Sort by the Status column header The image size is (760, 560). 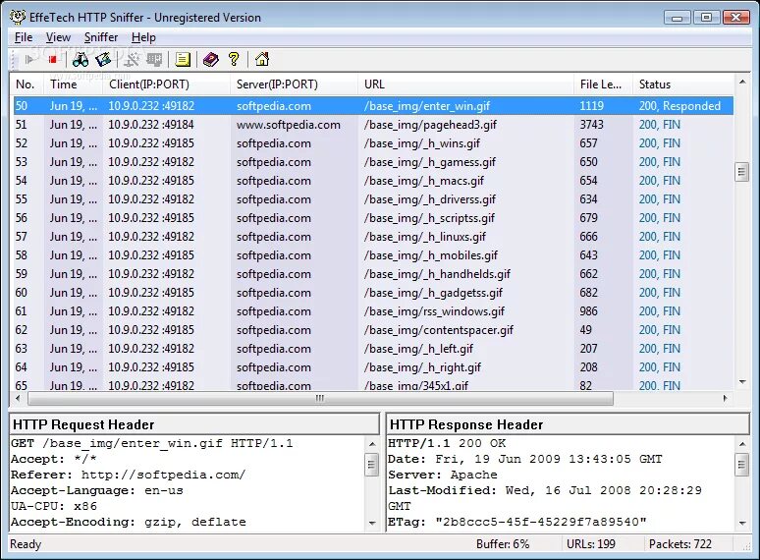(683, 84)
